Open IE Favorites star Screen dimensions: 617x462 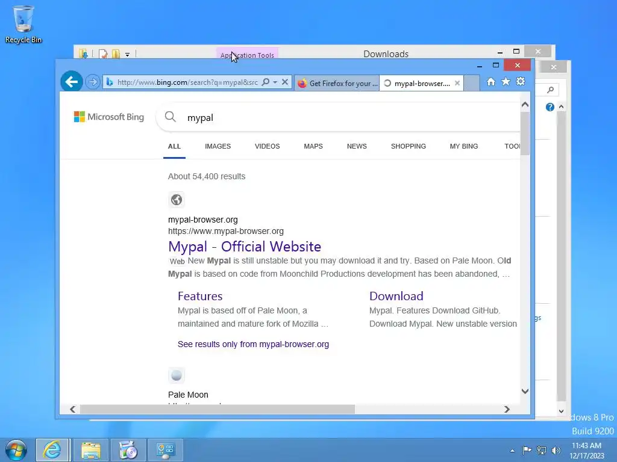click(x=506, y=81)
